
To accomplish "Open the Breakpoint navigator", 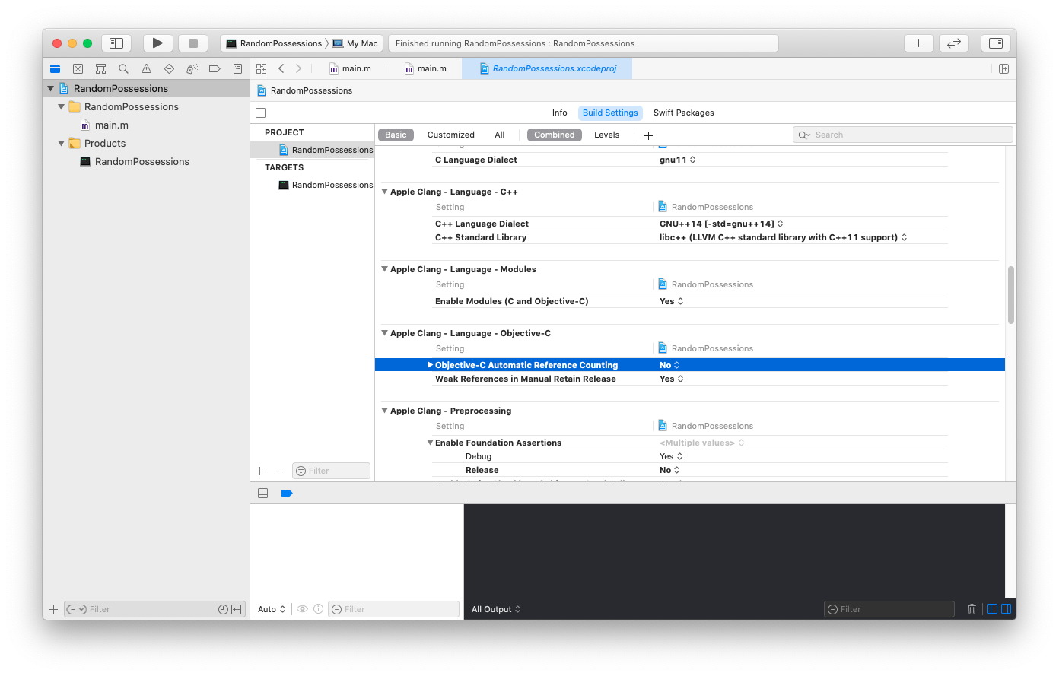I will (215, 68).
